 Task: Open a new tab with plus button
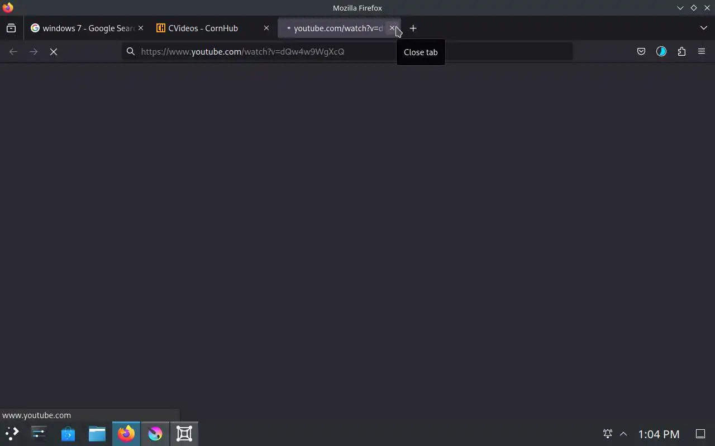(413, 28)
